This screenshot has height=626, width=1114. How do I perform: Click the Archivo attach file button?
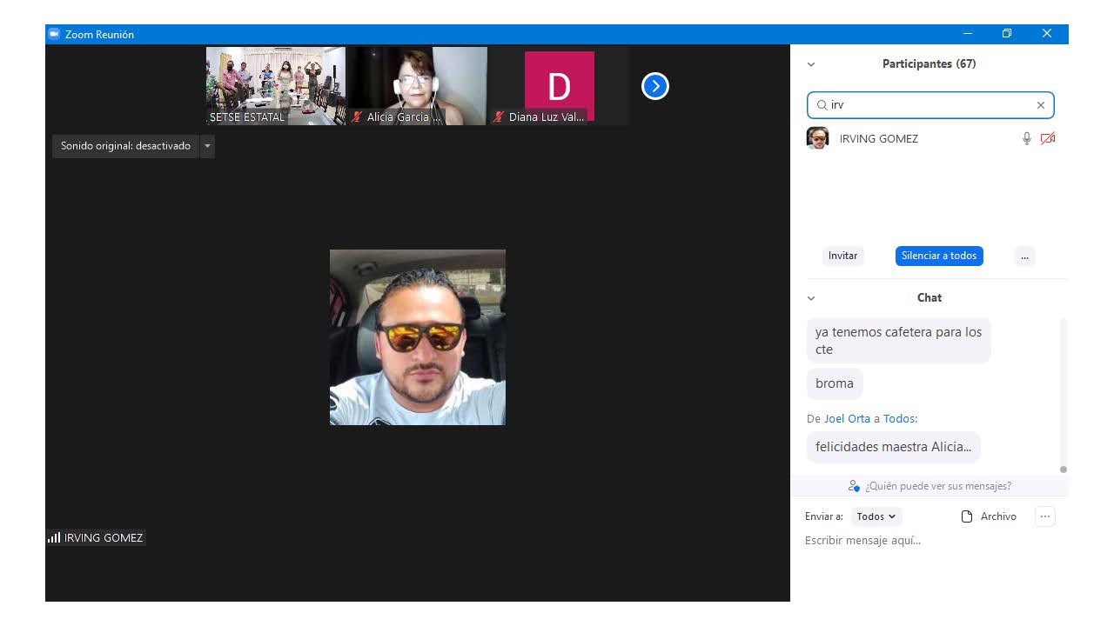989,516
